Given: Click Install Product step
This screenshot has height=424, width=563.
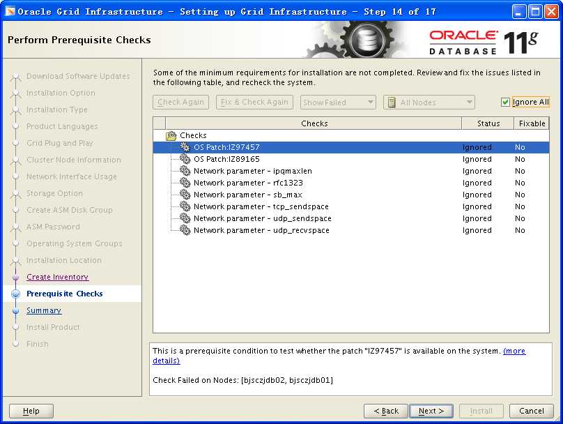Looking at the screenshot, I should [53, 327].
